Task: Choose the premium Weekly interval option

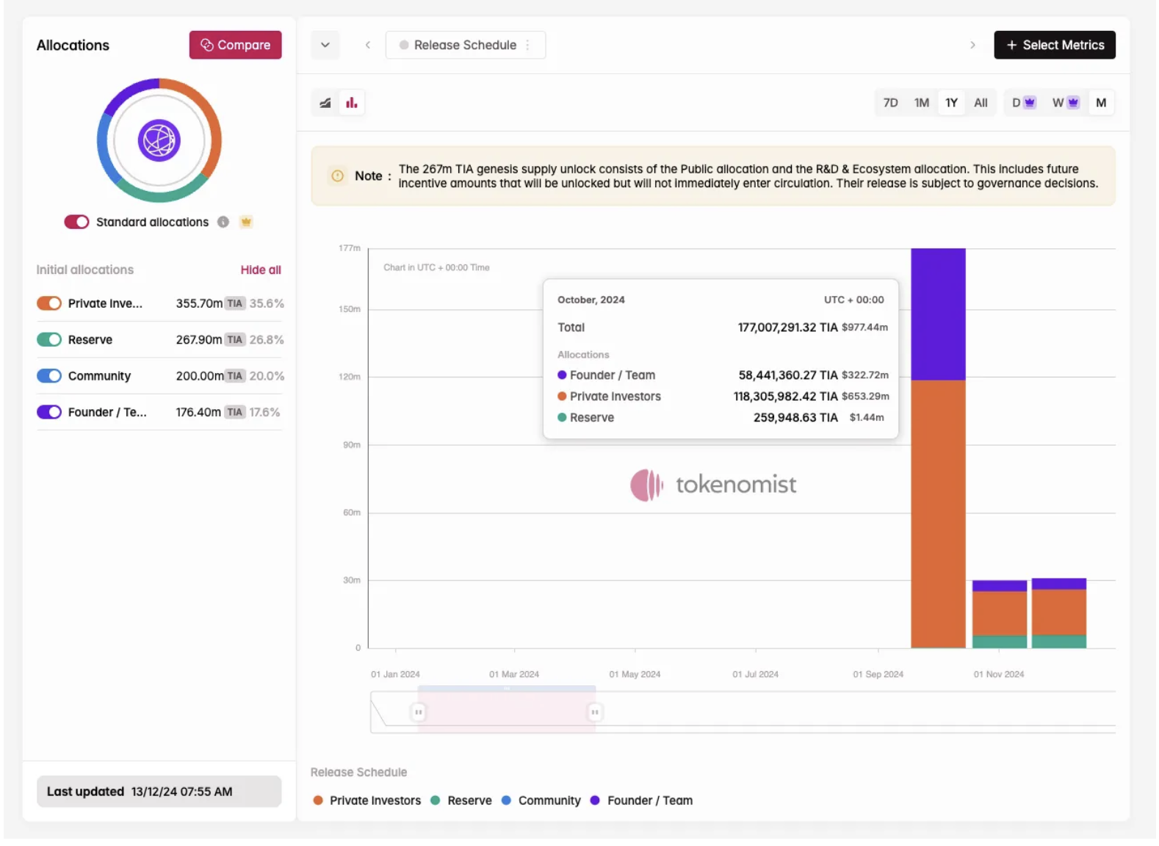Action: (1065, 103)
